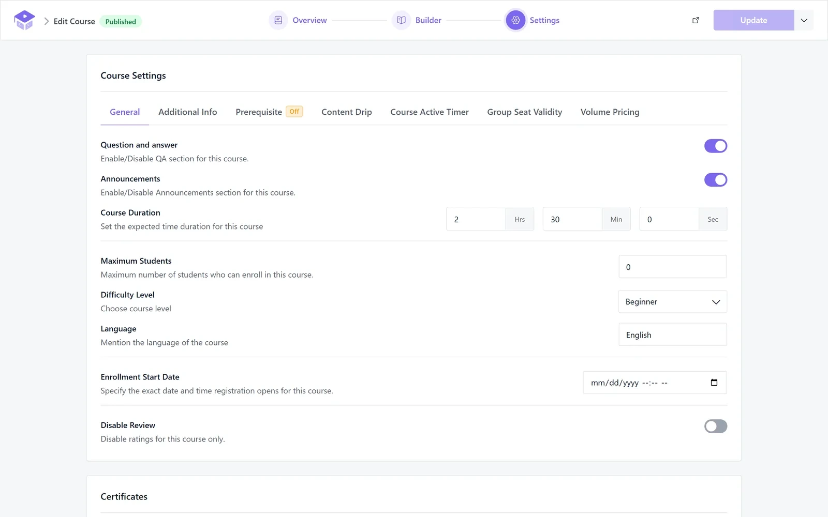This screenshot has width=828, height=517.
Task: Click the course duration hours field
Action: pos(476,219)
